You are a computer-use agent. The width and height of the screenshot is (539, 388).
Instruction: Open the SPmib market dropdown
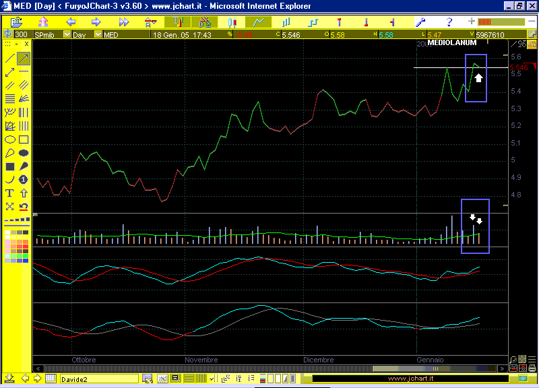tap(67, 34)
